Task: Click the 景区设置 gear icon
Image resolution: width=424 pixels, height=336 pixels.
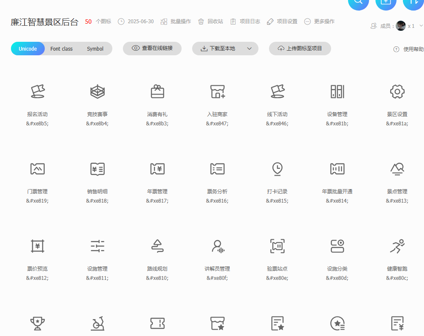Action: tap(397, 91)
